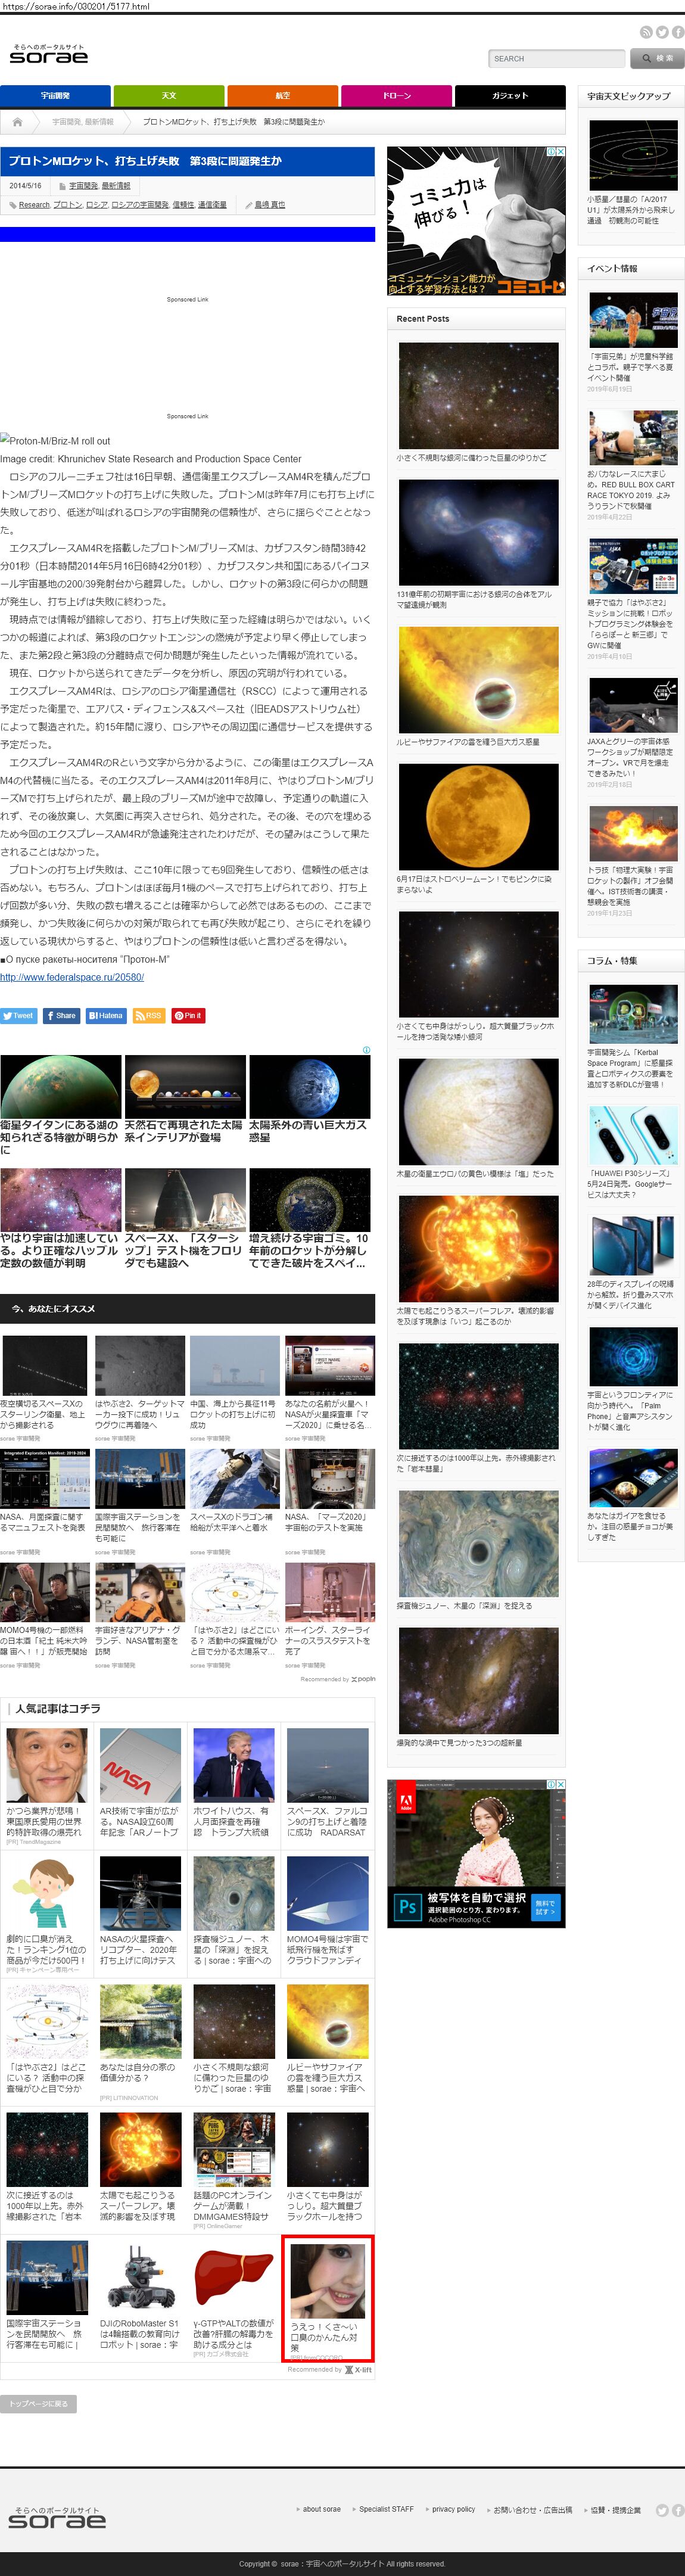Open the privacy policy footer link
The height and width of the screenshot is (2576, 685).
[453, 2509]
